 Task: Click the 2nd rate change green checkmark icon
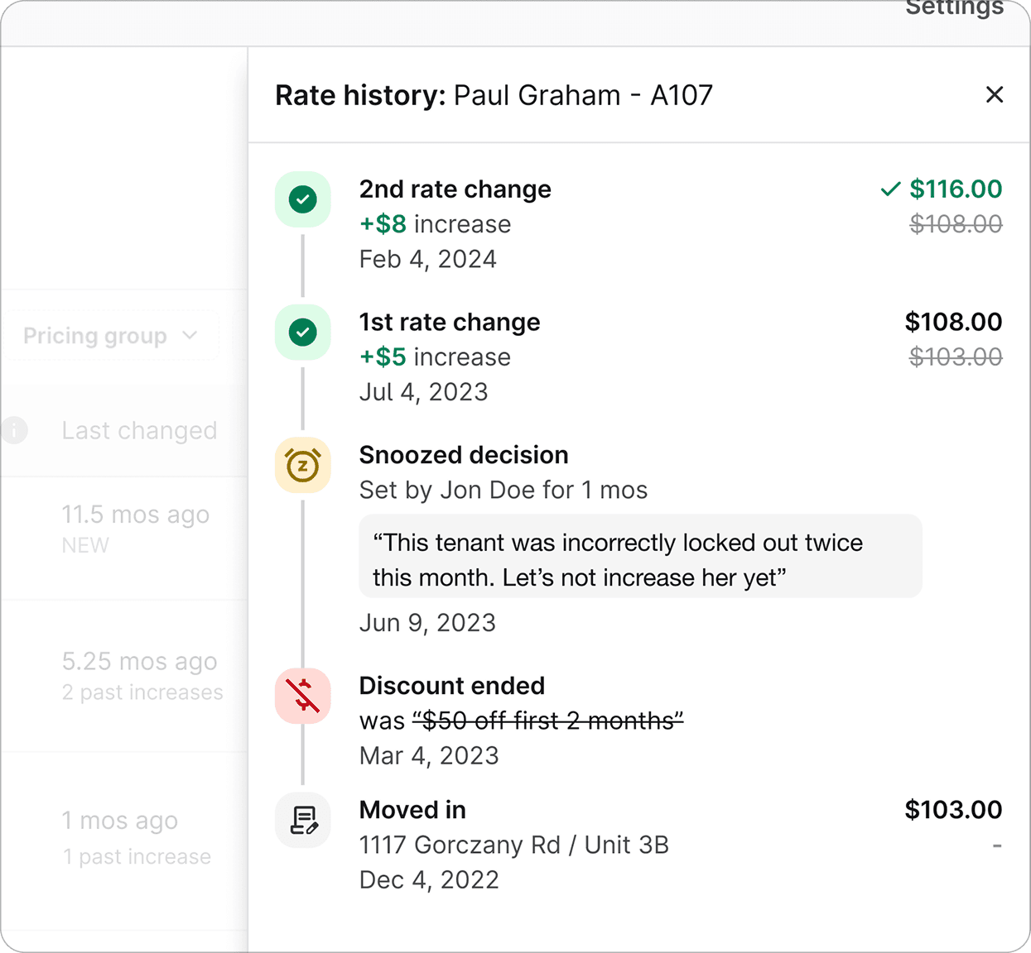pos(303,199)
